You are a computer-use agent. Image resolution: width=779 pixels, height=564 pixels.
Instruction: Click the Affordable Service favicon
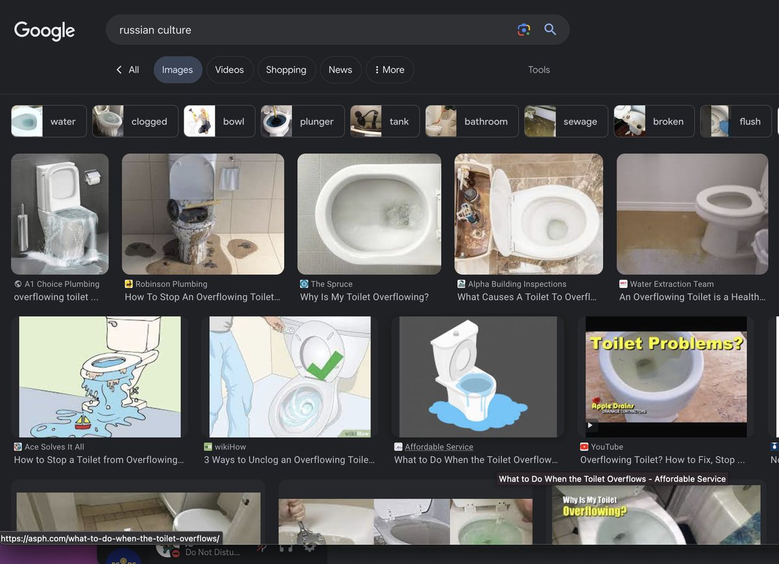click(x=398, y=447)
